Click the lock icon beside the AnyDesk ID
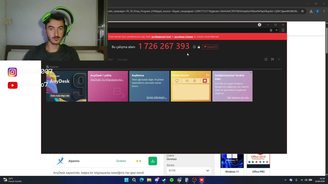Screen dimensions: 328x184 [x=199, y=47]
